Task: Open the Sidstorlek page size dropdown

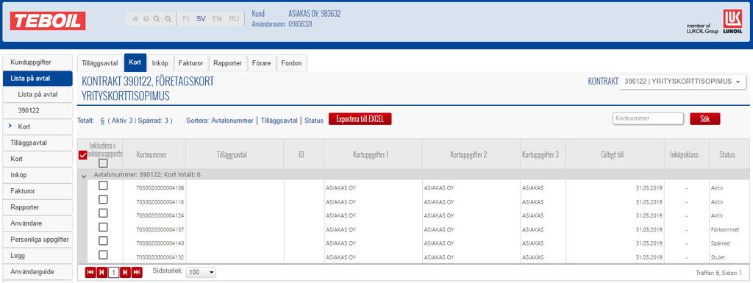Action: point(201,273)
